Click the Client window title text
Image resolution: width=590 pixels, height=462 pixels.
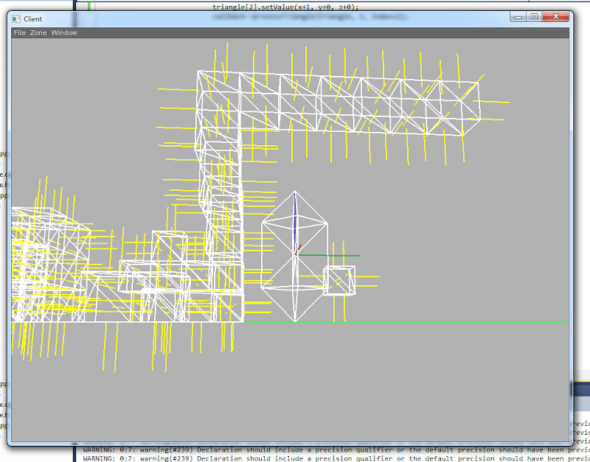[33, 18]
